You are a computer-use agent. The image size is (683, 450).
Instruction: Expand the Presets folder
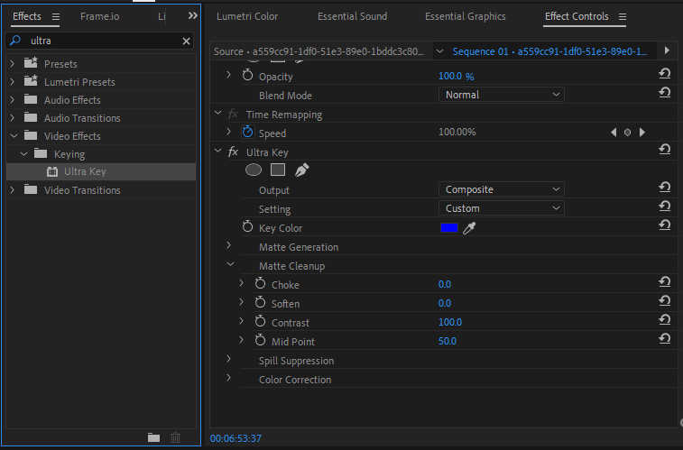point(13,63)
